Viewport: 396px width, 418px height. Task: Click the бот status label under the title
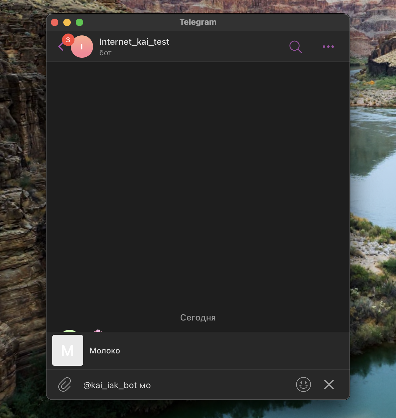coord(105,53)
